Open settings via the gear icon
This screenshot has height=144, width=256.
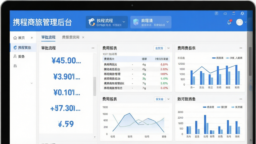click(x=242, y=13)
